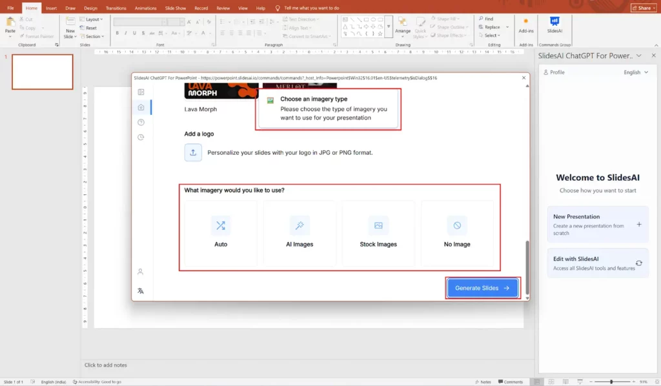This screenshot has width=661, height=386.
Task: Select slide 1 thumbnail
Action: pyautogui.click(x=43, y=72)
